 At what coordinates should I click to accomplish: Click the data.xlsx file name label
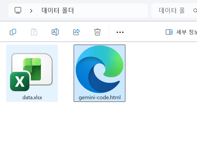coord(32,97)
